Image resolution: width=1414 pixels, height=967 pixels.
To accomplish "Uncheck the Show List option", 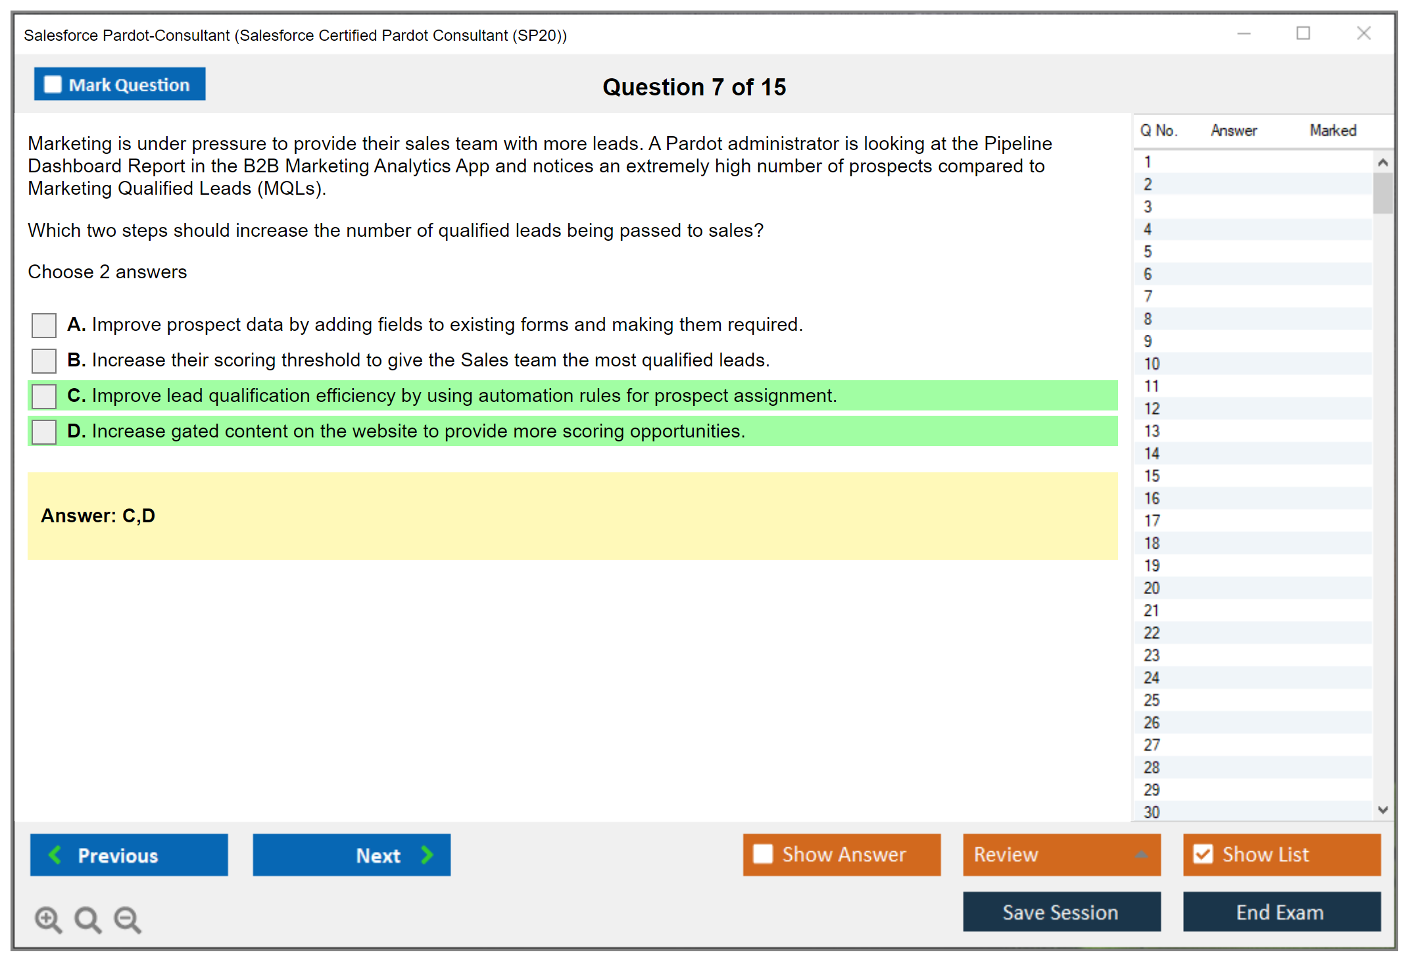I will (x=1203, y=854).
